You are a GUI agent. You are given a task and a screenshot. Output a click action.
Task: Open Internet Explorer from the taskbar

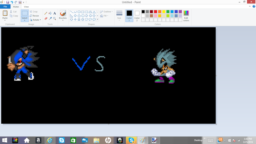50,140
